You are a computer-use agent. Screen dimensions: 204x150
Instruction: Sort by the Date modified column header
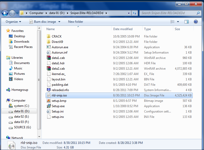click(127, 29)
